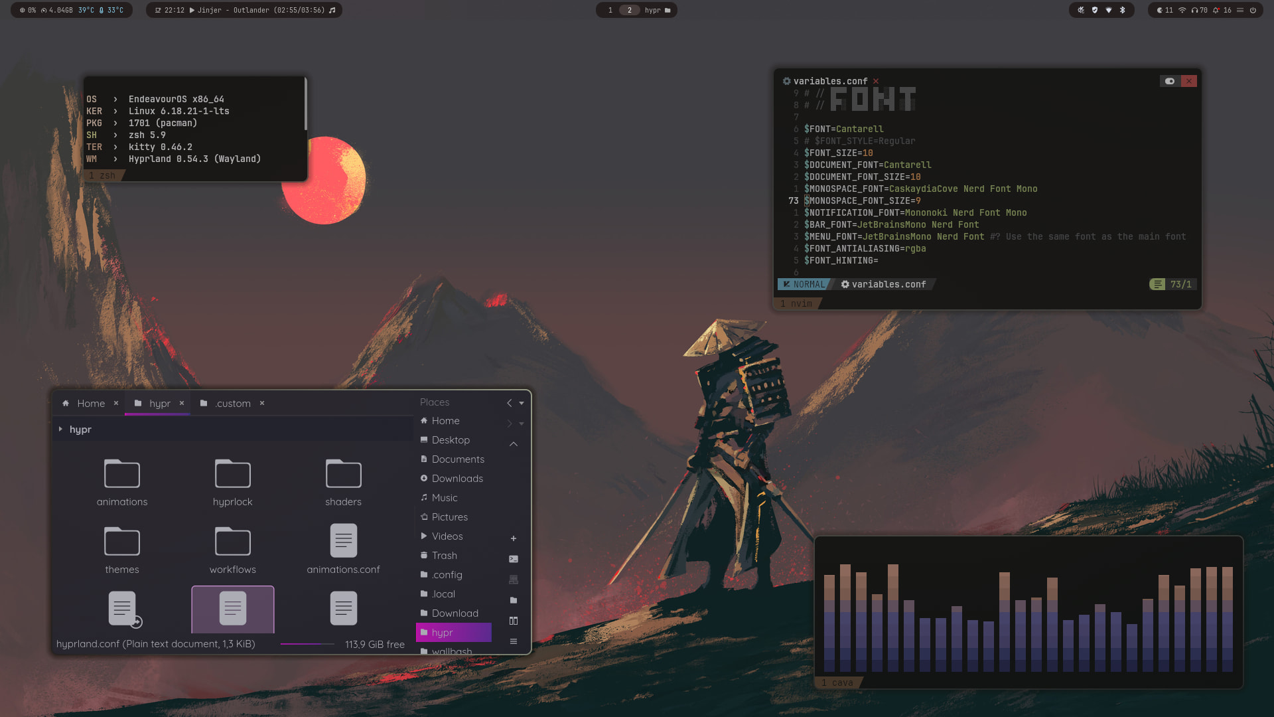Click the new tab plus icon
This screenshot has height=717, width=1274.
pos(513,538)
